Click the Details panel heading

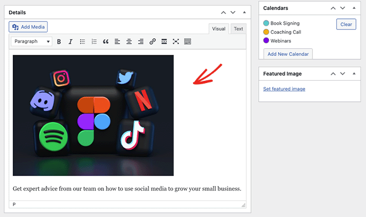coord(17,12)
